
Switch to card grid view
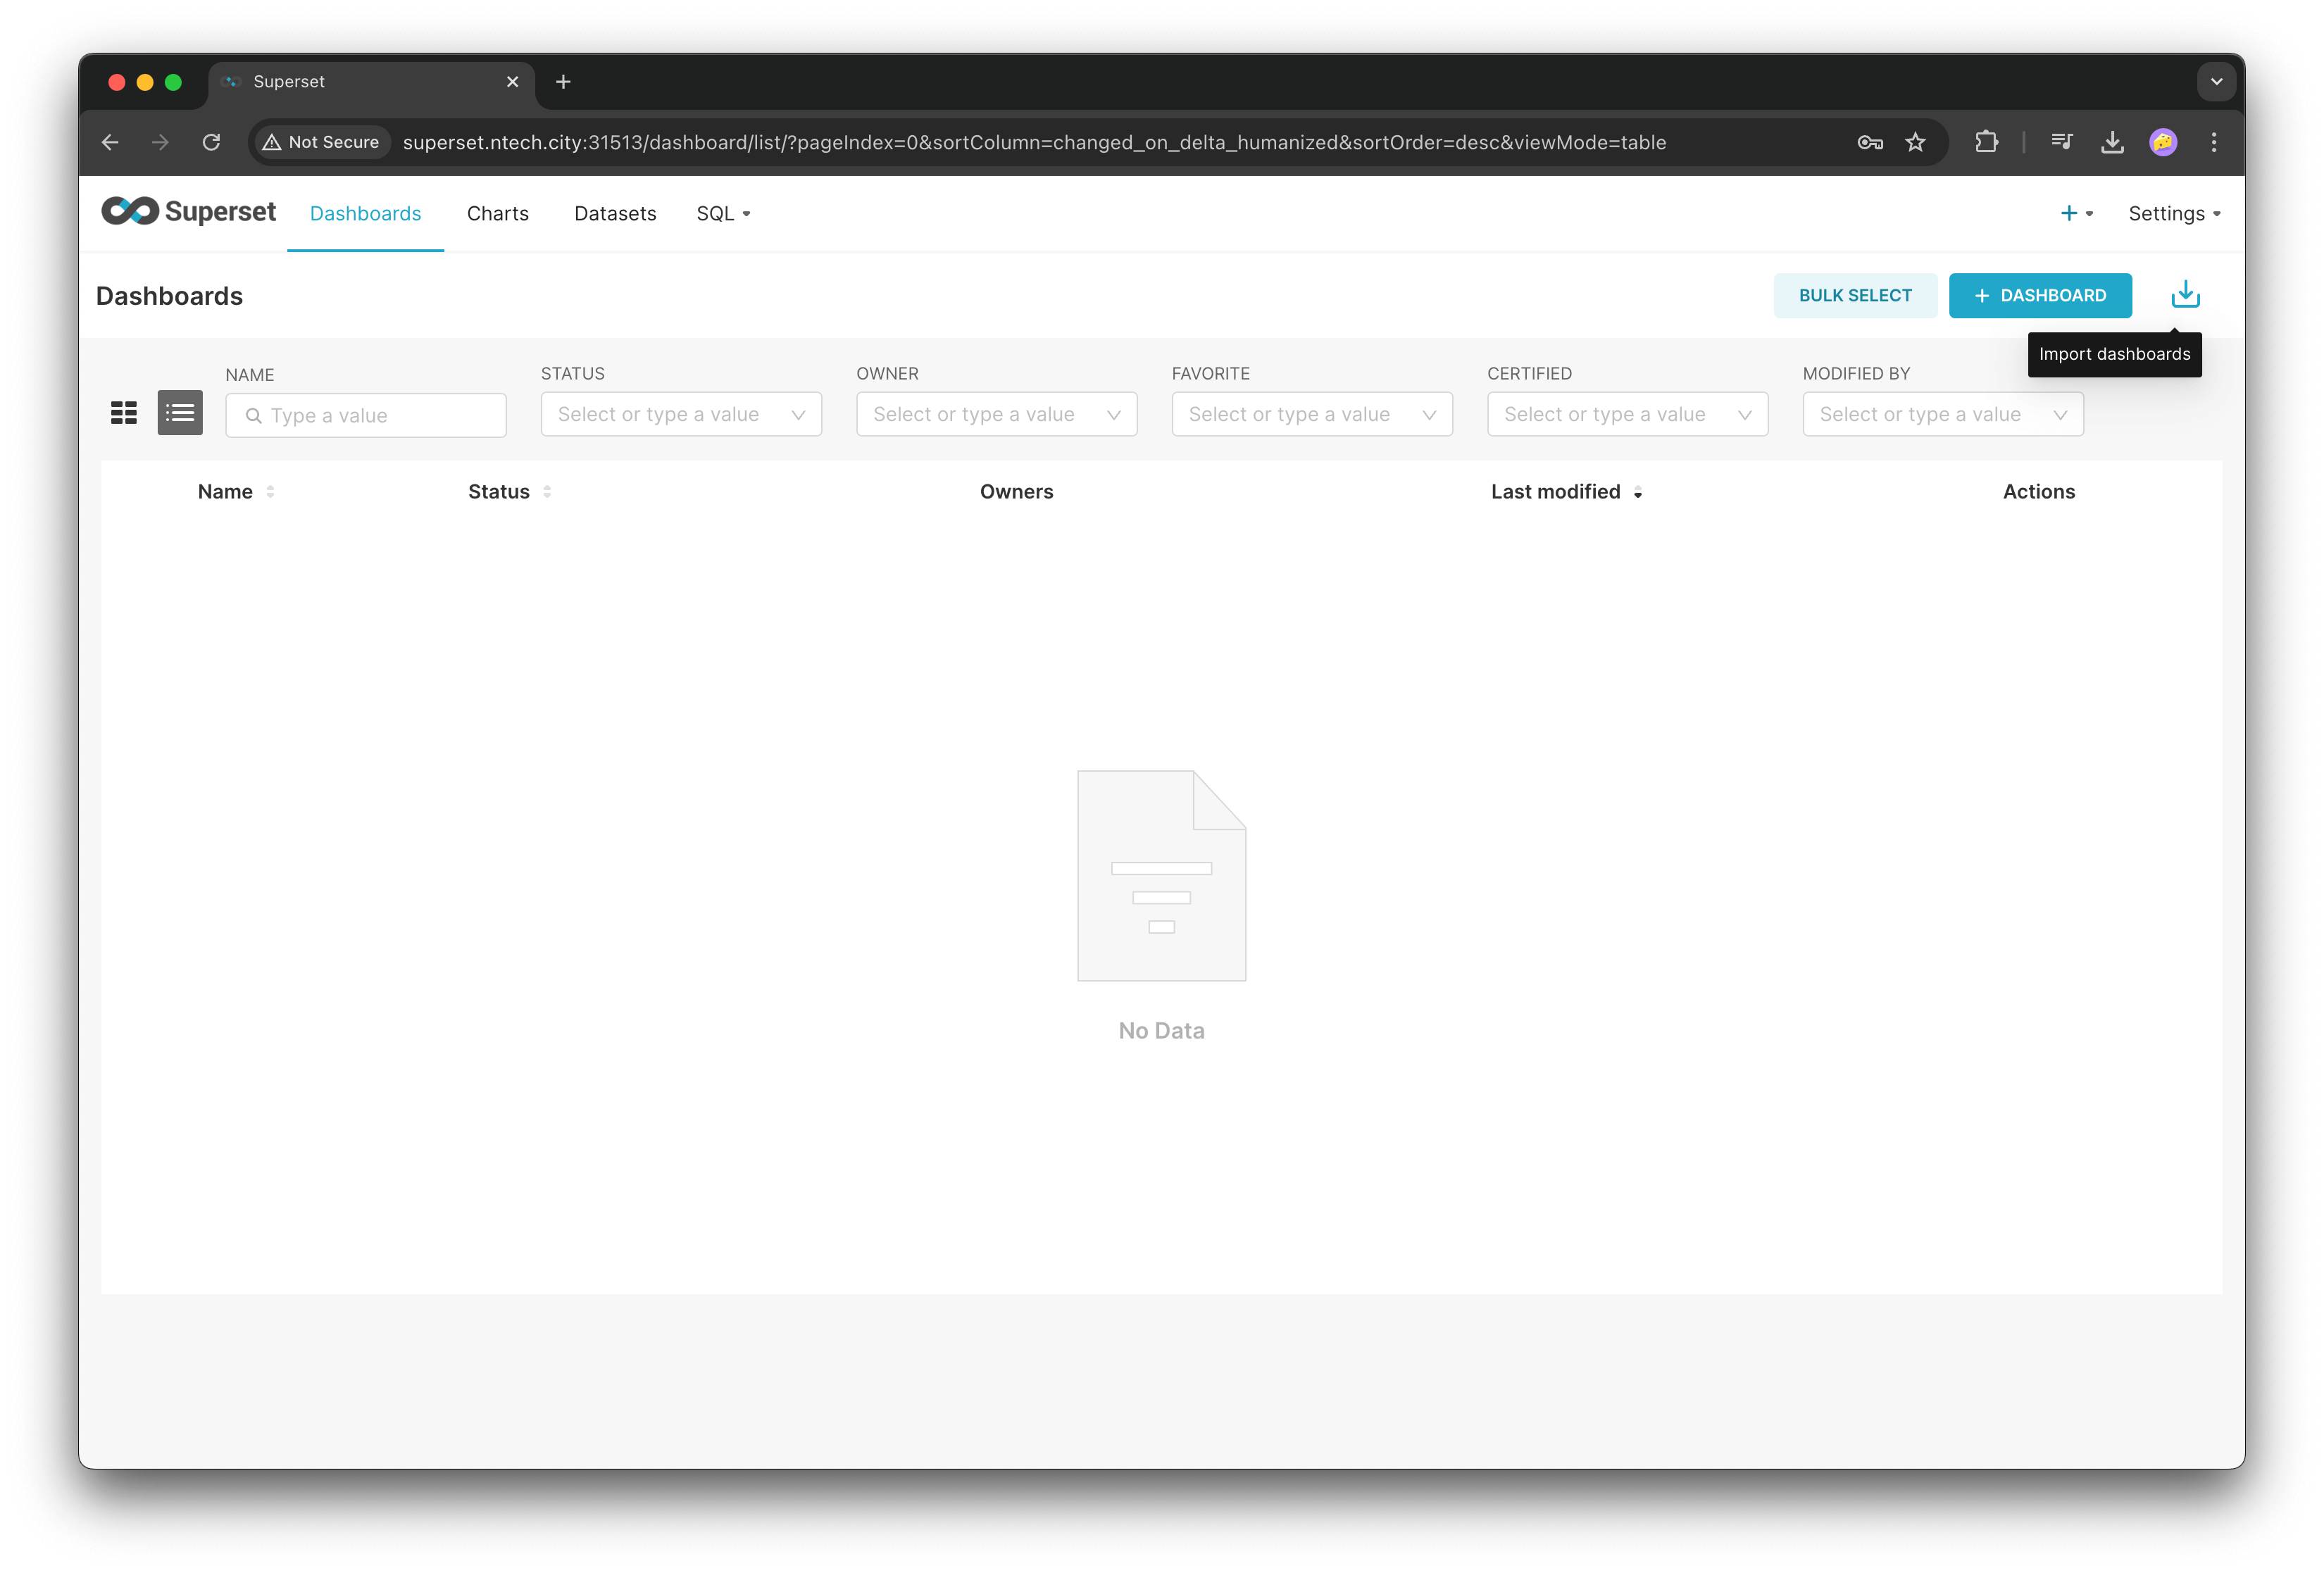click(x=124, y=413)
